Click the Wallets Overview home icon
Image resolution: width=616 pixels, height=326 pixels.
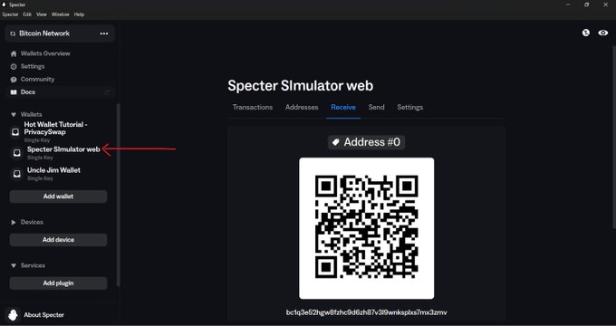click(14, 53)
